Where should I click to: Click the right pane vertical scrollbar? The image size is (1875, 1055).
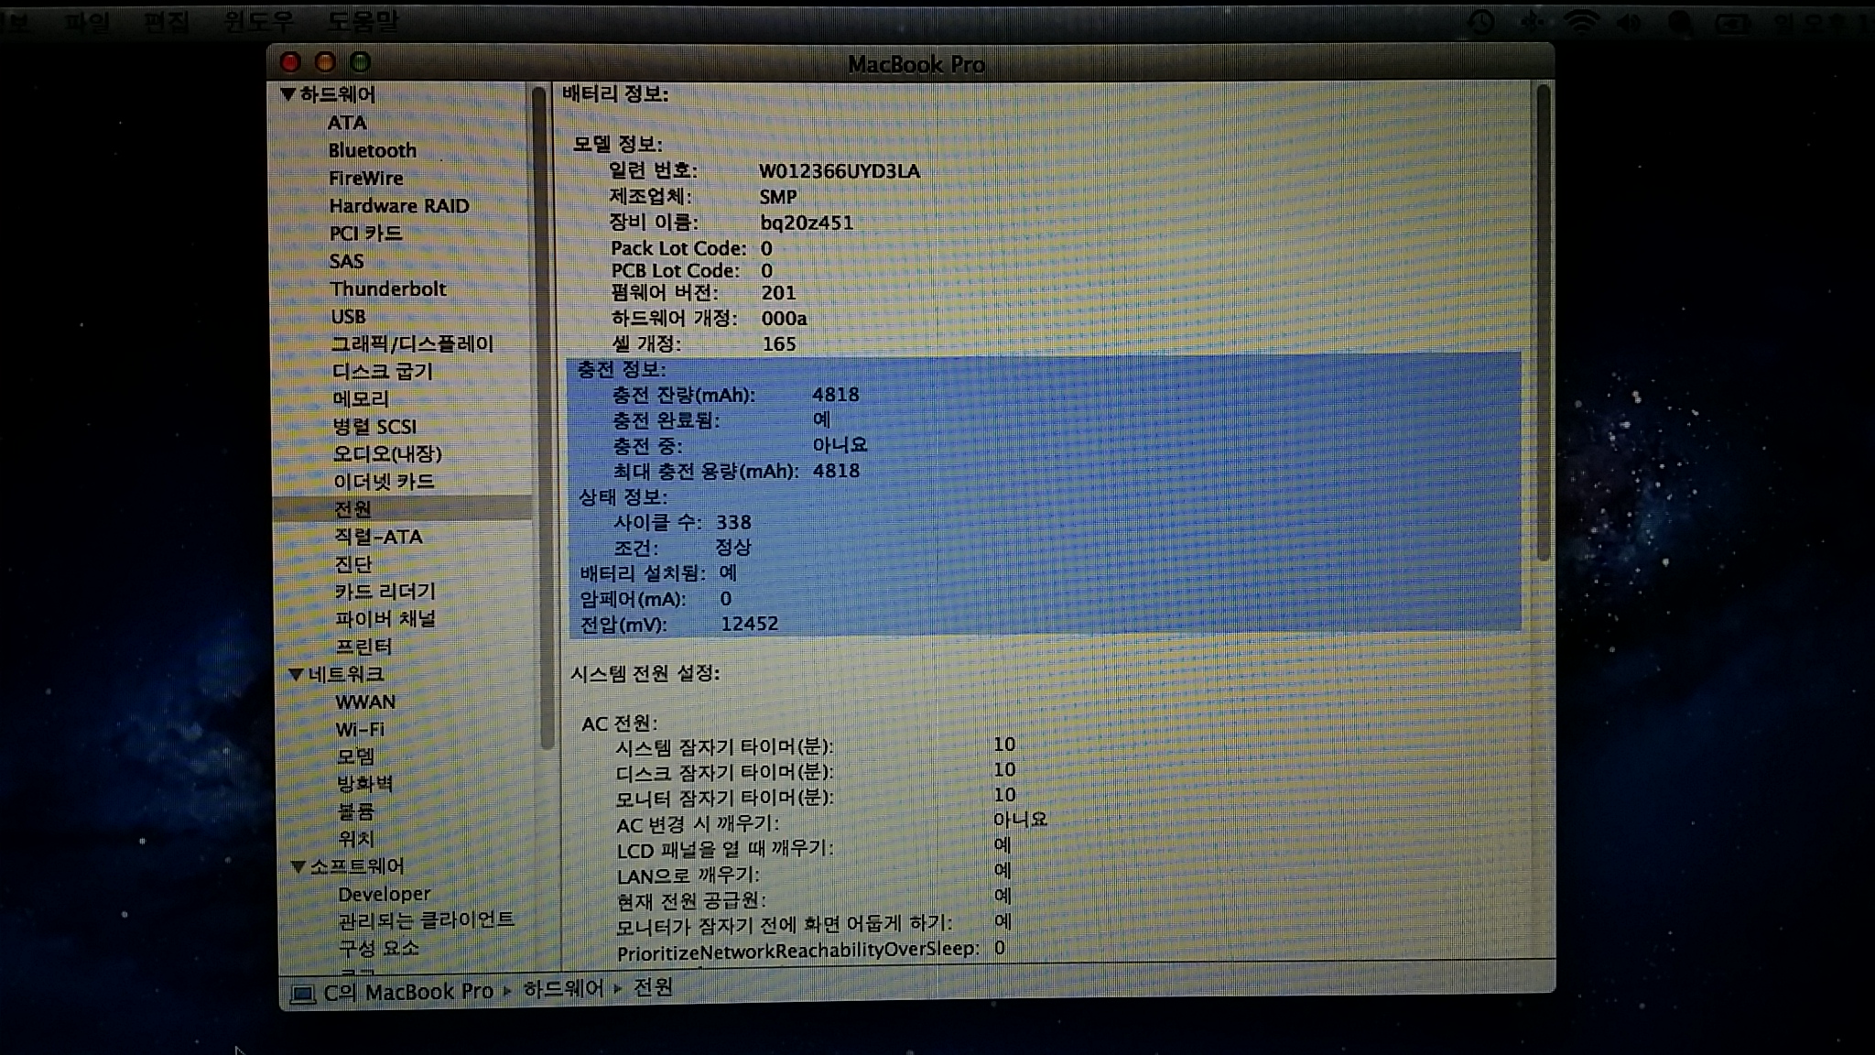click(1543, 321)
